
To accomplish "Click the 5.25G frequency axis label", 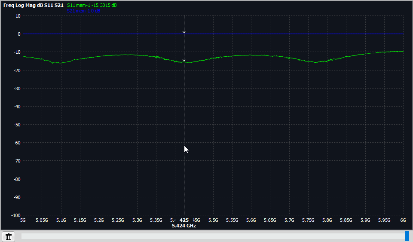I will click(x=118, y=220).
